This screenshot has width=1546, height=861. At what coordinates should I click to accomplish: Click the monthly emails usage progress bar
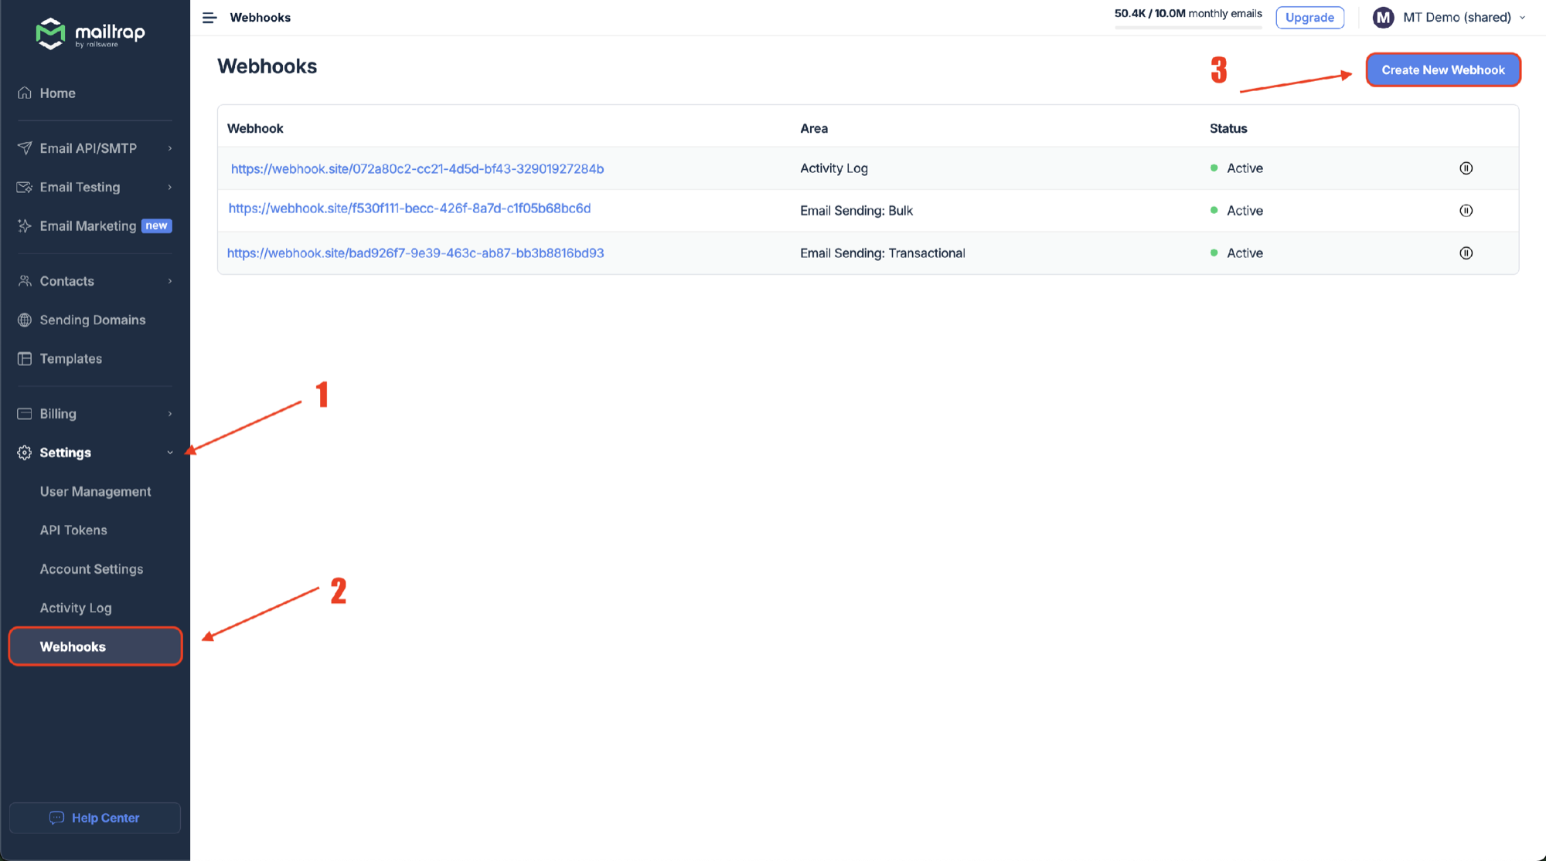(1188, 28)
